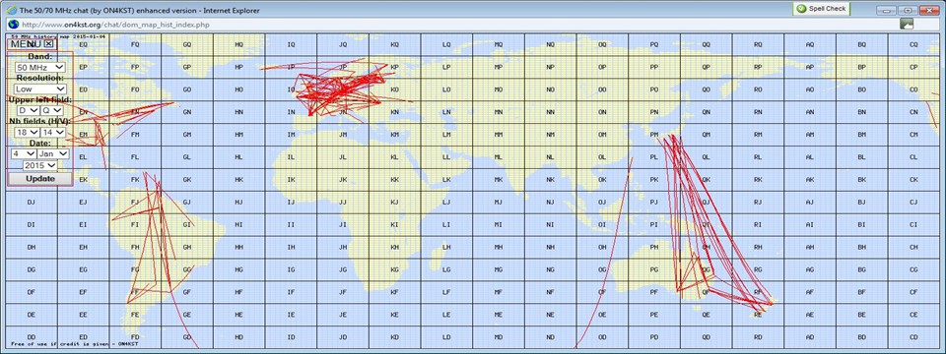Open the year 2015 dropdown

[39, 165]
